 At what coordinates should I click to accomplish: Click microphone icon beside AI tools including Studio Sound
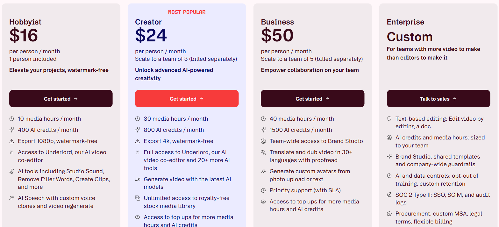tap(12, 171)
